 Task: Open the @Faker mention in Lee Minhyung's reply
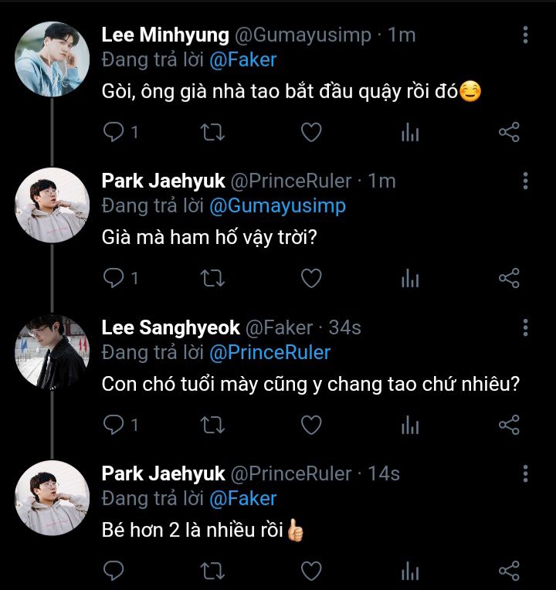(242, 59)
